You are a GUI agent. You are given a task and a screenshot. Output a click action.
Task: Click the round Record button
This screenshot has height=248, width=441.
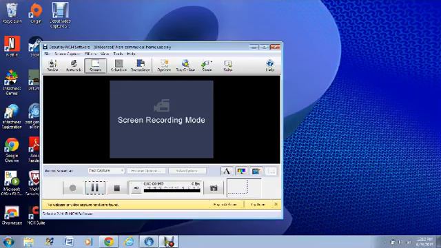[x=73, y=188]
